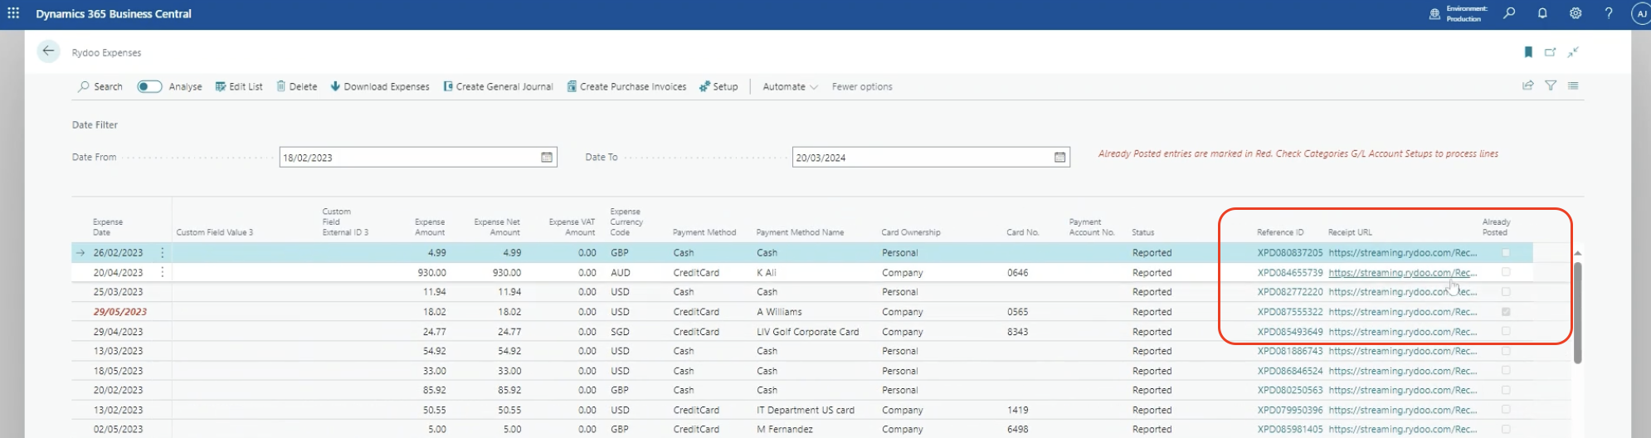1651x438 pixels.
Task: Click Fewer options
Action: coord(862,86)
